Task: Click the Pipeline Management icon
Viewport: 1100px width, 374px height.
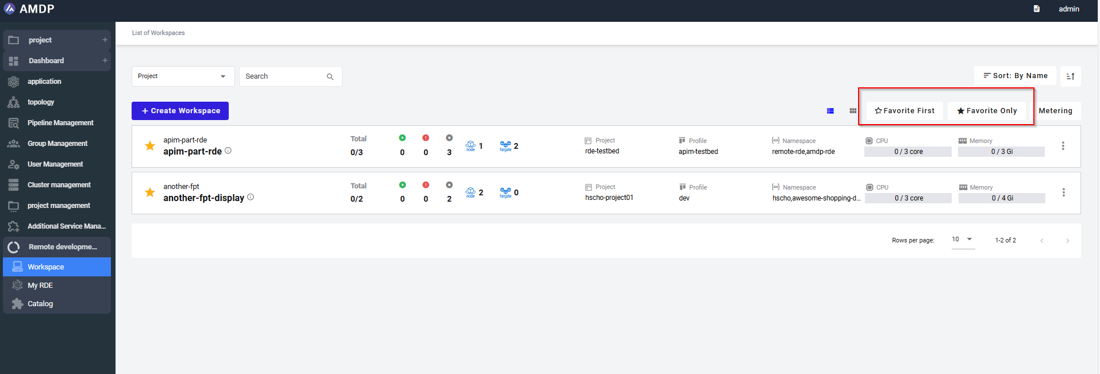Action: click(13, 123)
